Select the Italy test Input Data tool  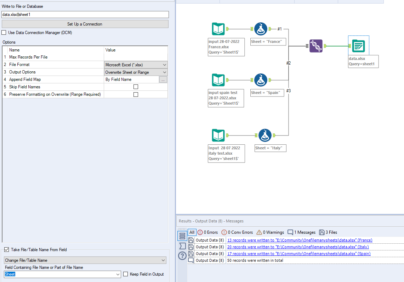click(218, 135)
